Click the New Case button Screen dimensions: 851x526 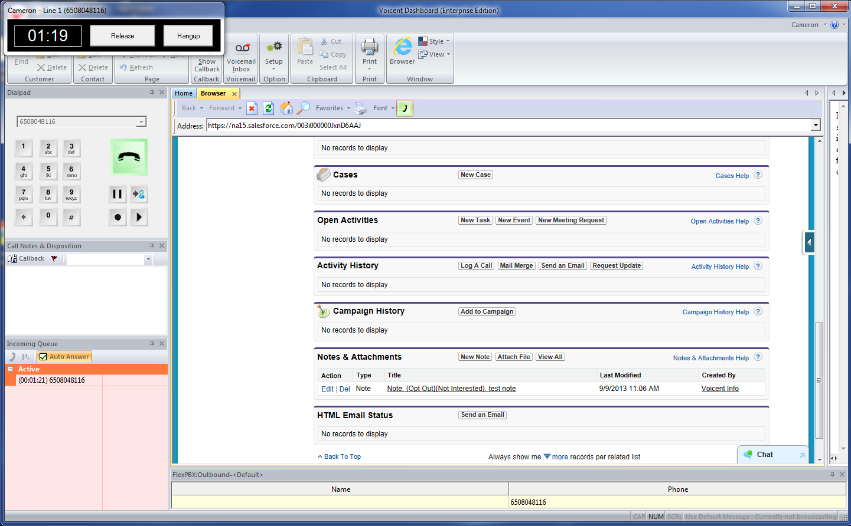click(476, 175)
